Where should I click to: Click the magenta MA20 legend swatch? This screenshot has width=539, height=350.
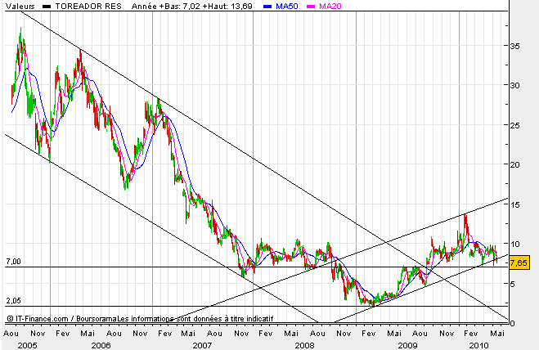pos(311,7)
